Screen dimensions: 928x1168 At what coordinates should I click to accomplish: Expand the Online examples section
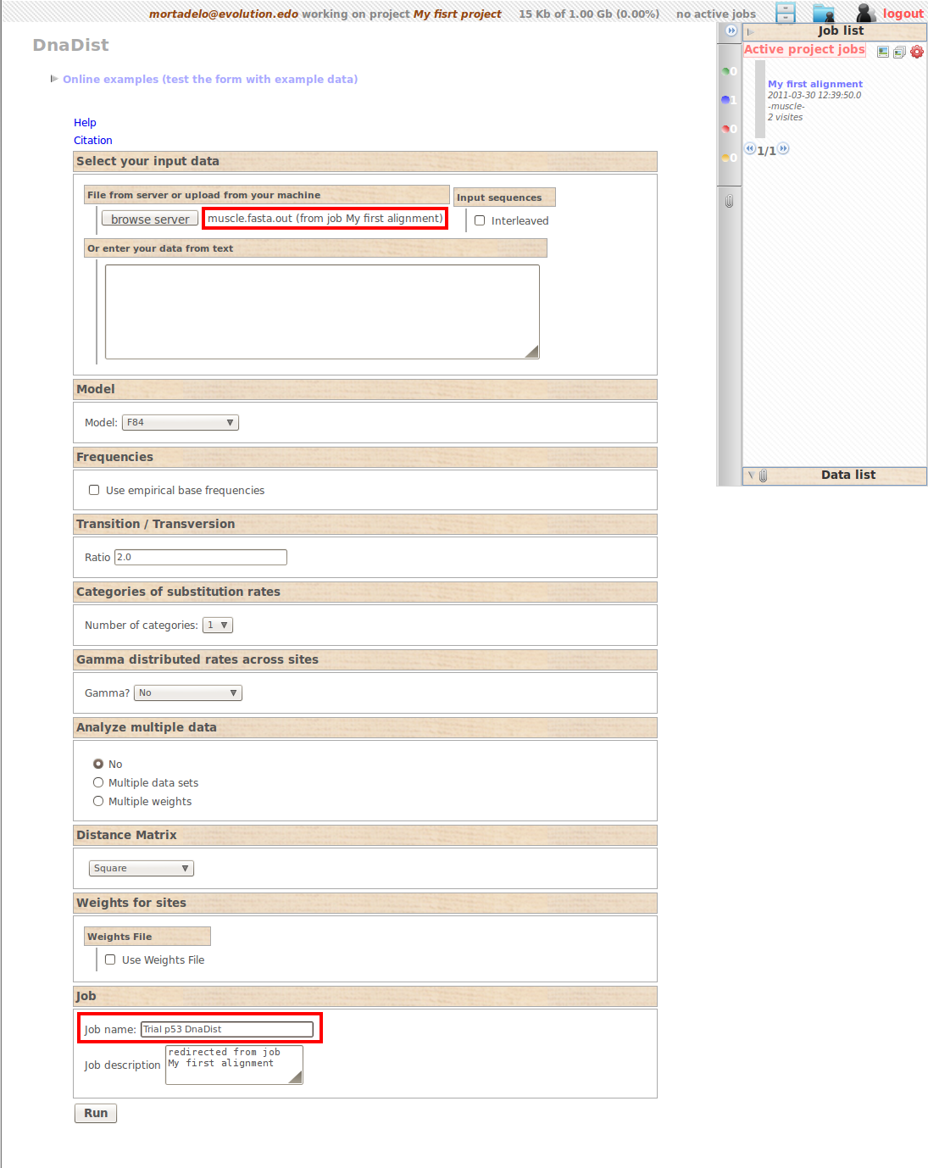(209, 79)
